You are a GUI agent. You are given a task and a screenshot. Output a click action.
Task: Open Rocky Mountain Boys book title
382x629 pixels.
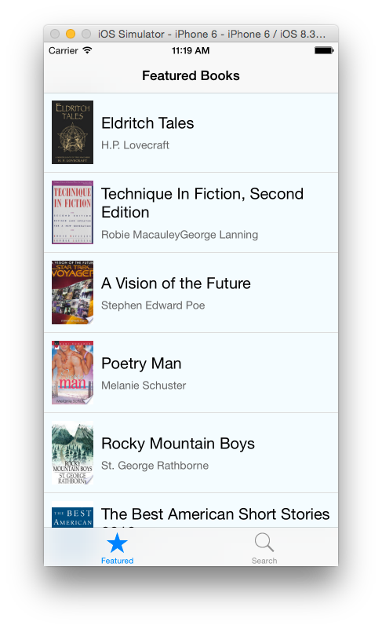[x=178, y=444]
